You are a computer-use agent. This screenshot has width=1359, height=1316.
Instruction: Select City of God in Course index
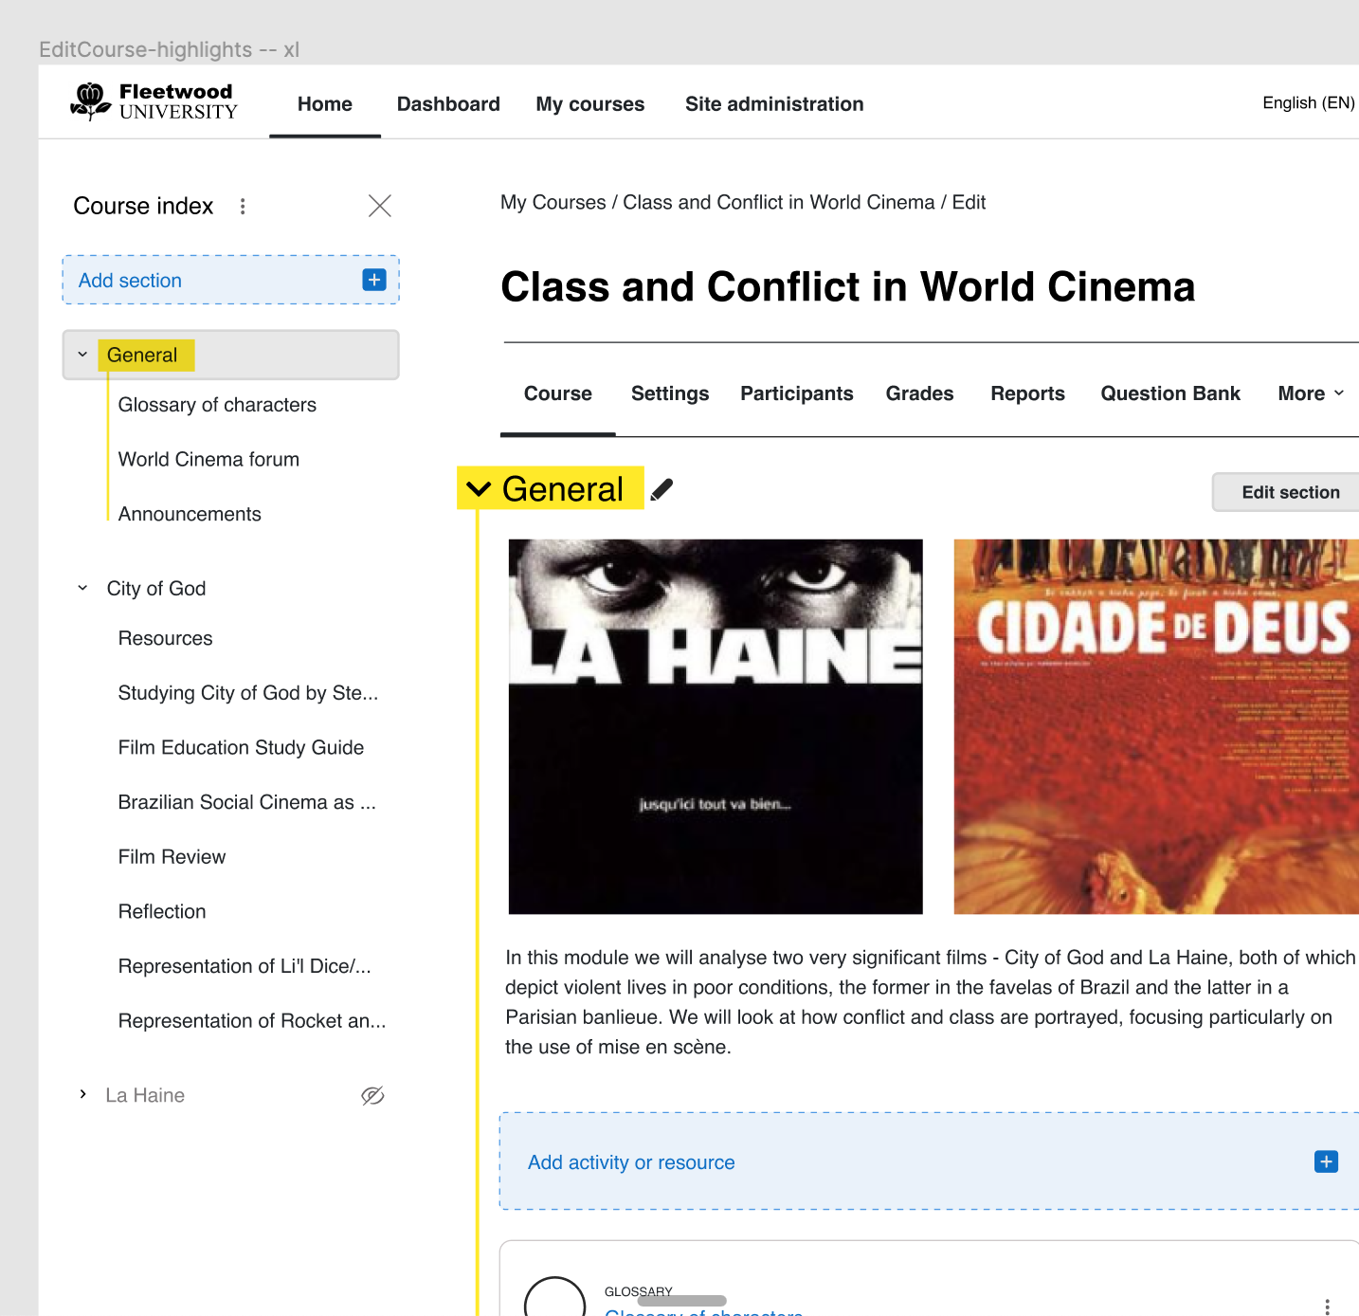click(x=156, y=589)
